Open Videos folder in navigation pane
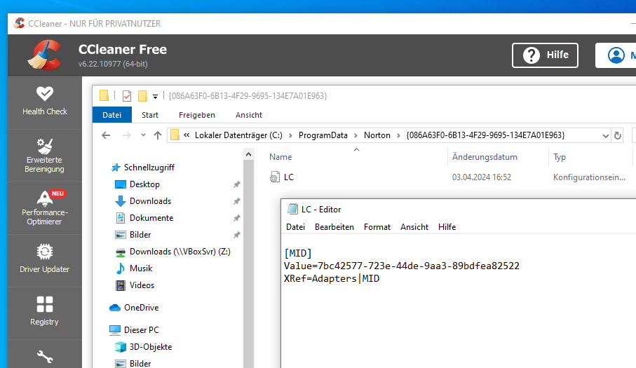 [142, 285]
